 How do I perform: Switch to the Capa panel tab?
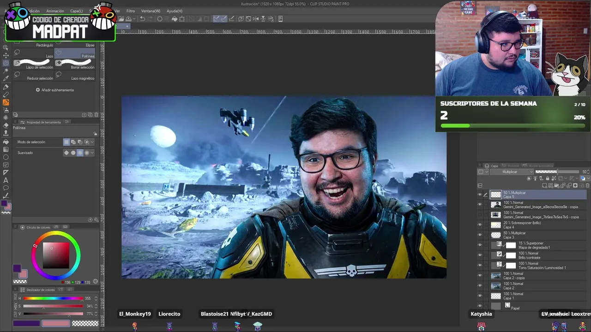[x=491, y=166]
